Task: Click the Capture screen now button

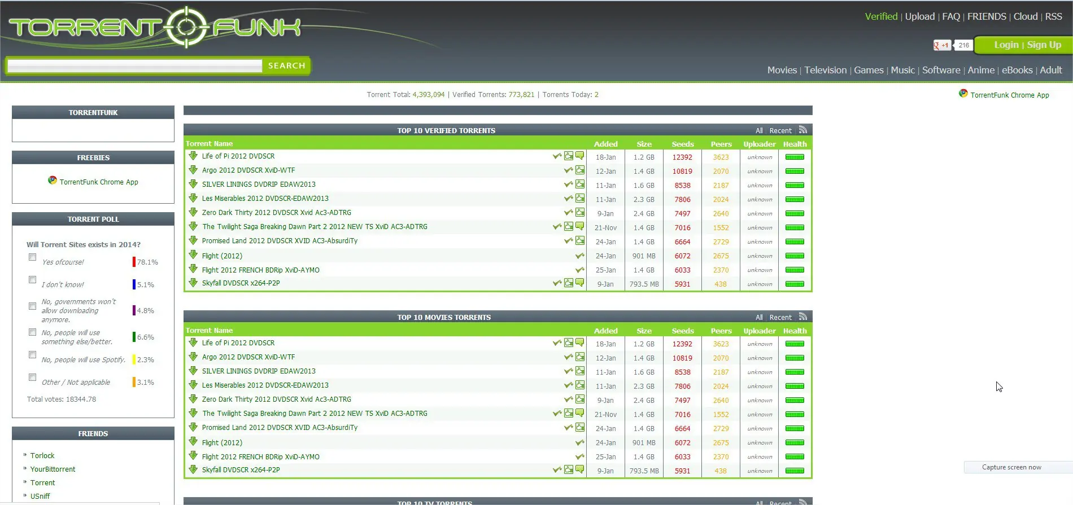Action: [1018, 467]
